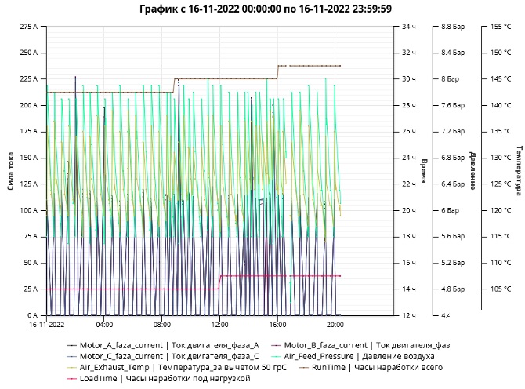Screen dimensions: 525x389
Task: Click the 4.8 Бар pressure label
Action: coord(453,289)
